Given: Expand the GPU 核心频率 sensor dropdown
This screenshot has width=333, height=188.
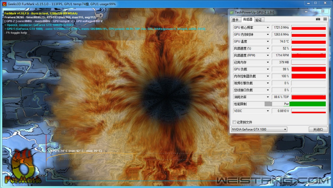Looking at the screenshot, I should pyautogui.click(x=268, y=28).
